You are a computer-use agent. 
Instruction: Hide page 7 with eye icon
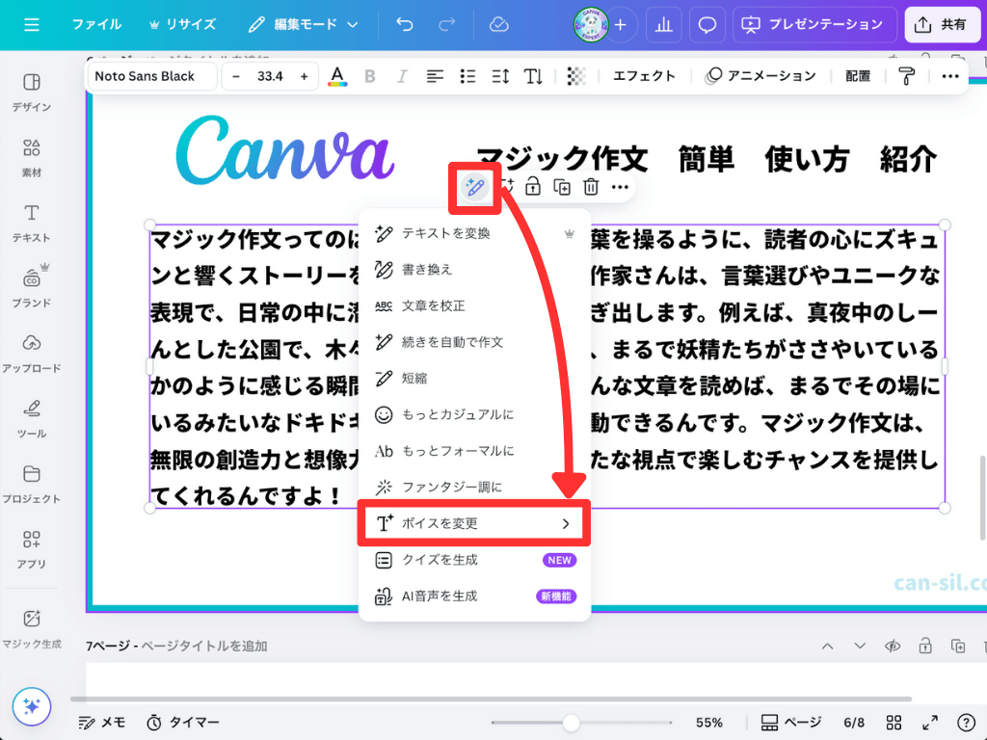(893, 647)
